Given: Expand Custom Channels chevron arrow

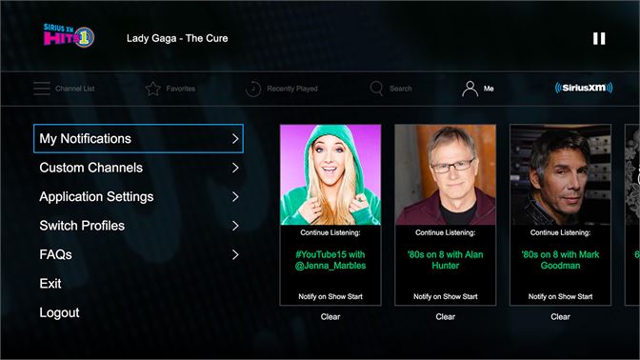Looking at the screenshot, I should [x=235, y=168].
